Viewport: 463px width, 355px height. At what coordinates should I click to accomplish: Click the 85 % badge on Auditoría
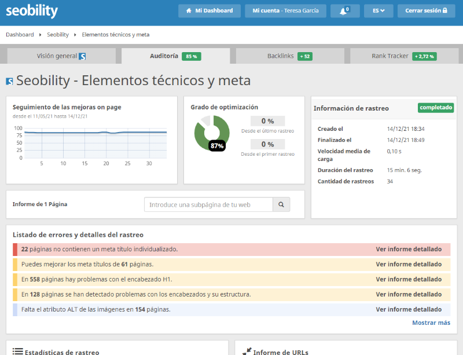pyautogui.click(x=192, y=56)
